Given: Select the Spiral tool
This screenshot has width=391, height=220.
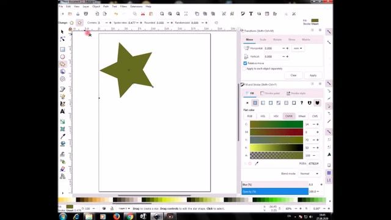Looking at the screenshot, I should click(62, 79).
